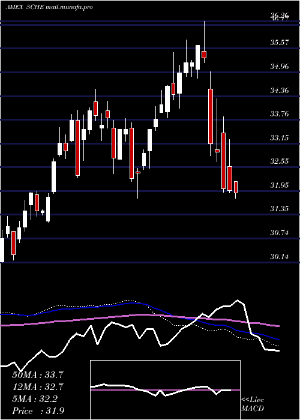
Task: Click the 31.95 price axis label
Action: [280, 185]
